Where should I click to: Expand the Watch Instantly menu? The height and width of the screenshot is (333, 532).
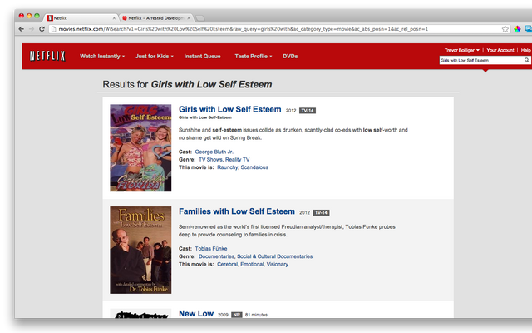click(102, 57)
